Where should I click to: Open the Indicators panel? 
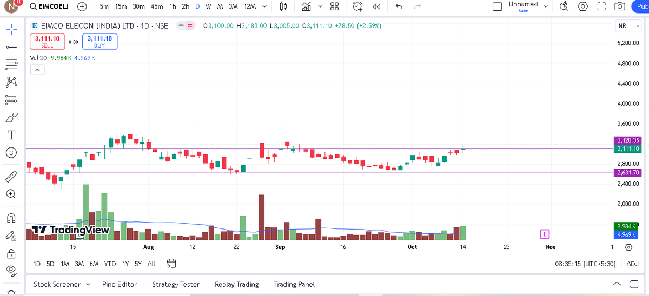[x=307, y=7]
